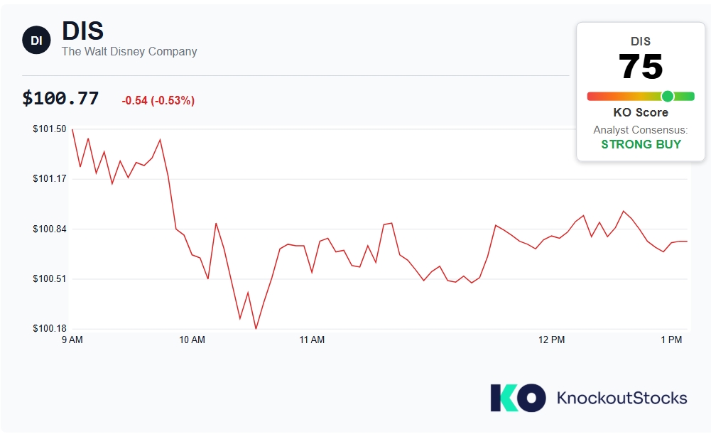This screenshot has height=434, width=711.
Task: Click the $100.77 current price
Action: [x=60, y=98]
